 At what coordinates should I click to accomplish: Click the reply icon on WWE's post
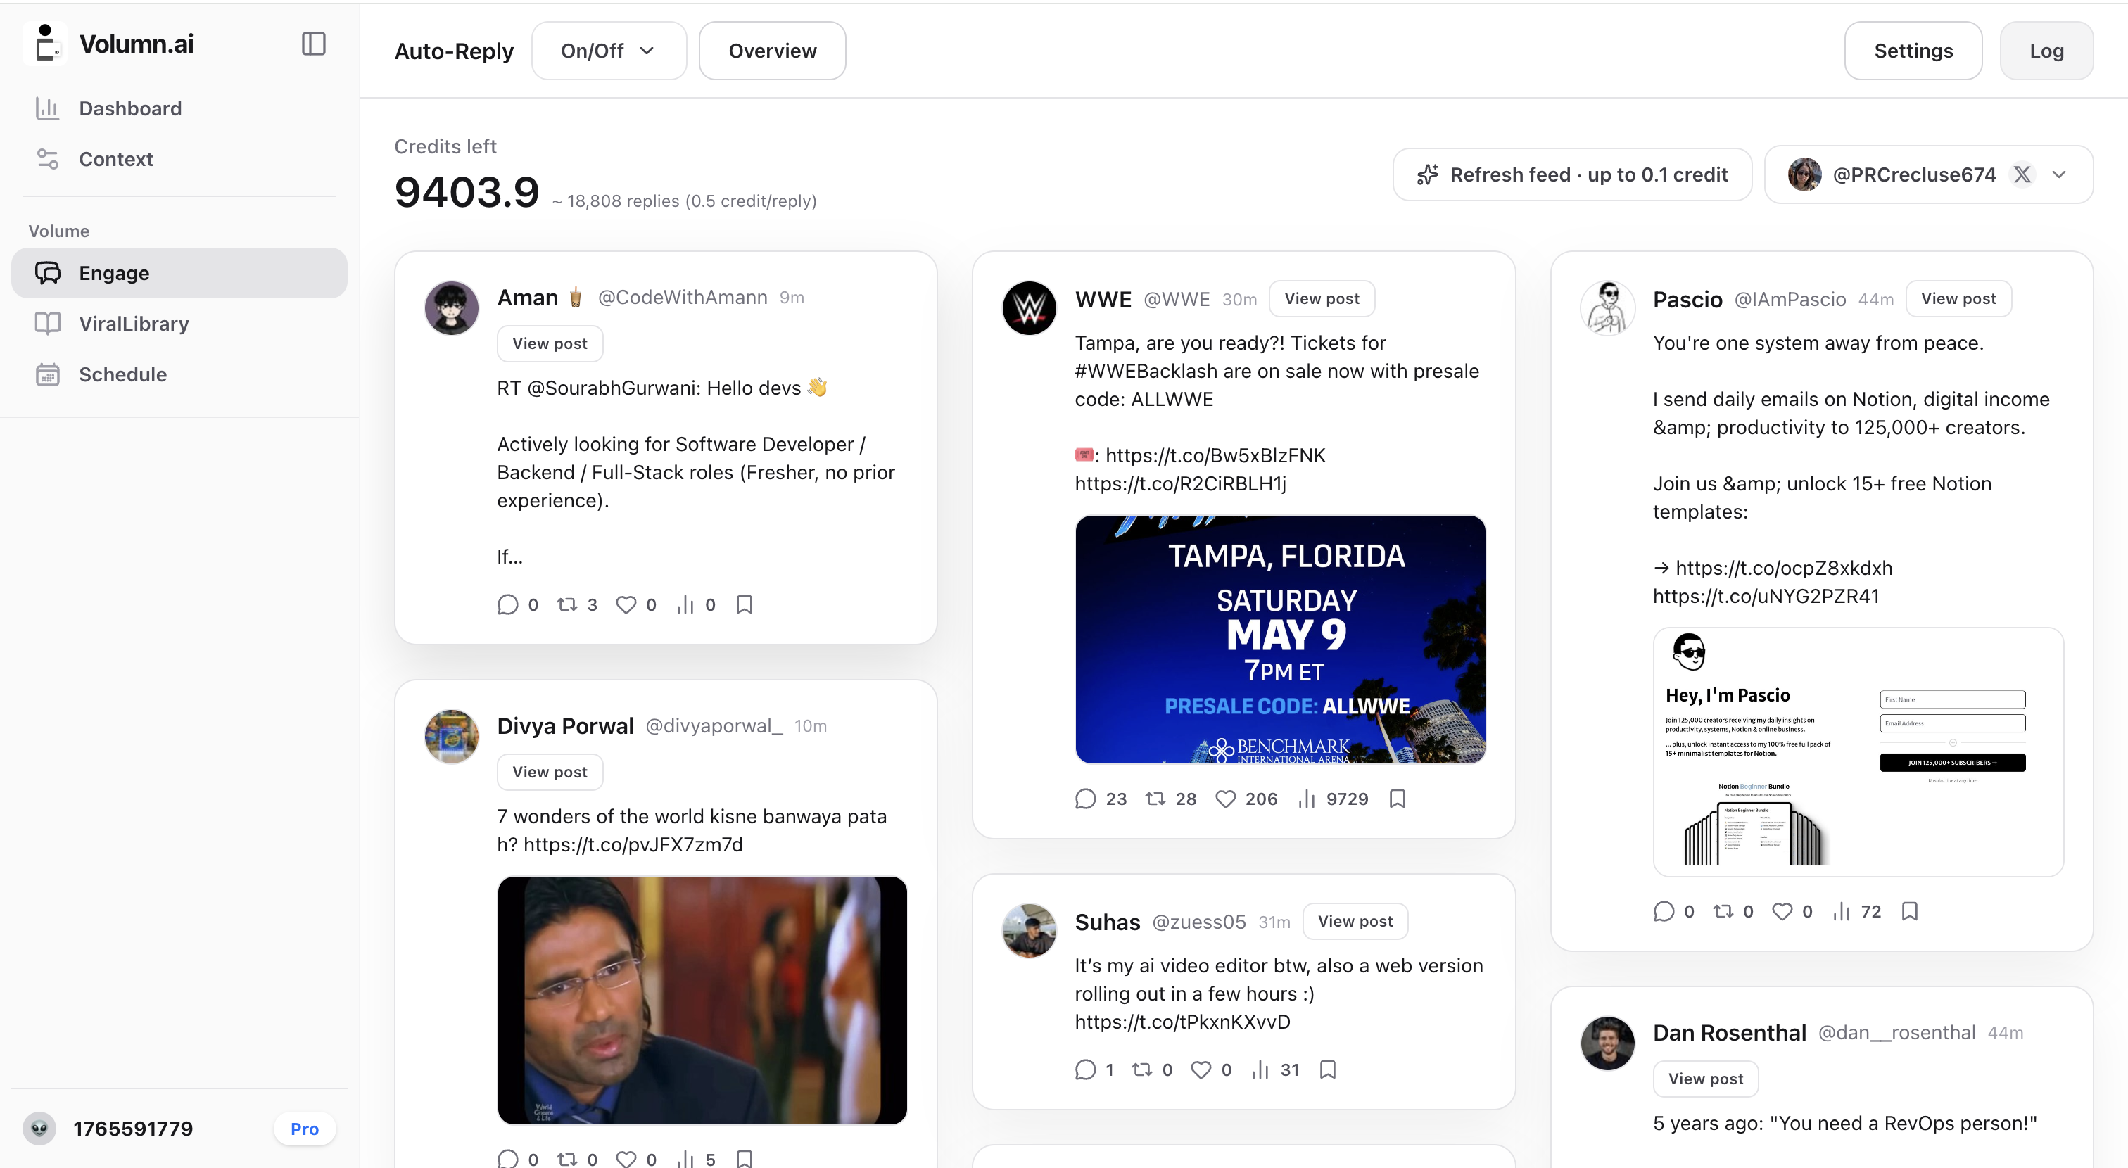click(x=1084, y=799)
